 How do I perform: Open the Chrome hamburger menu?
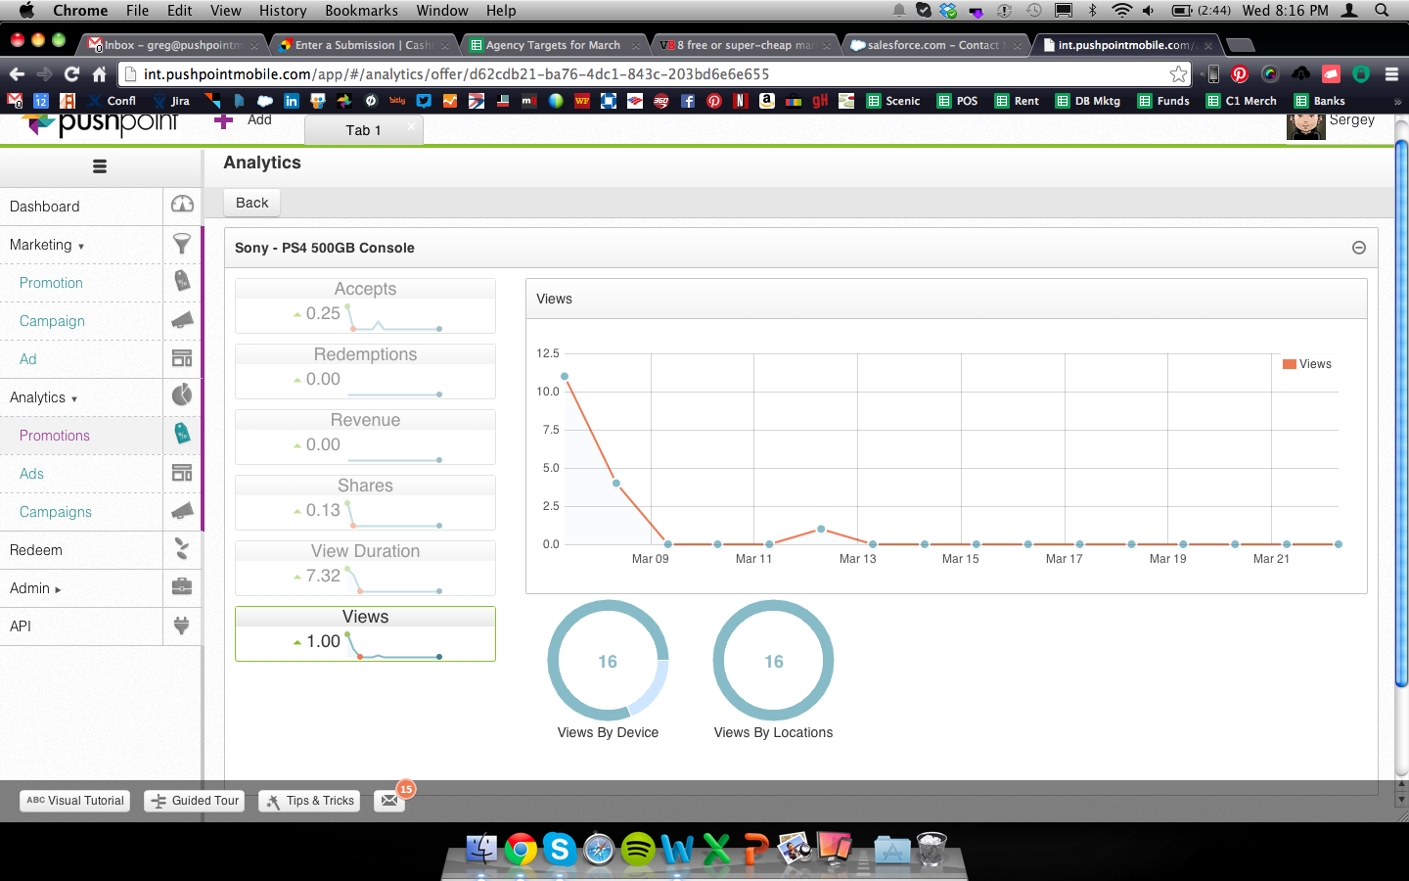point(1391,74)
